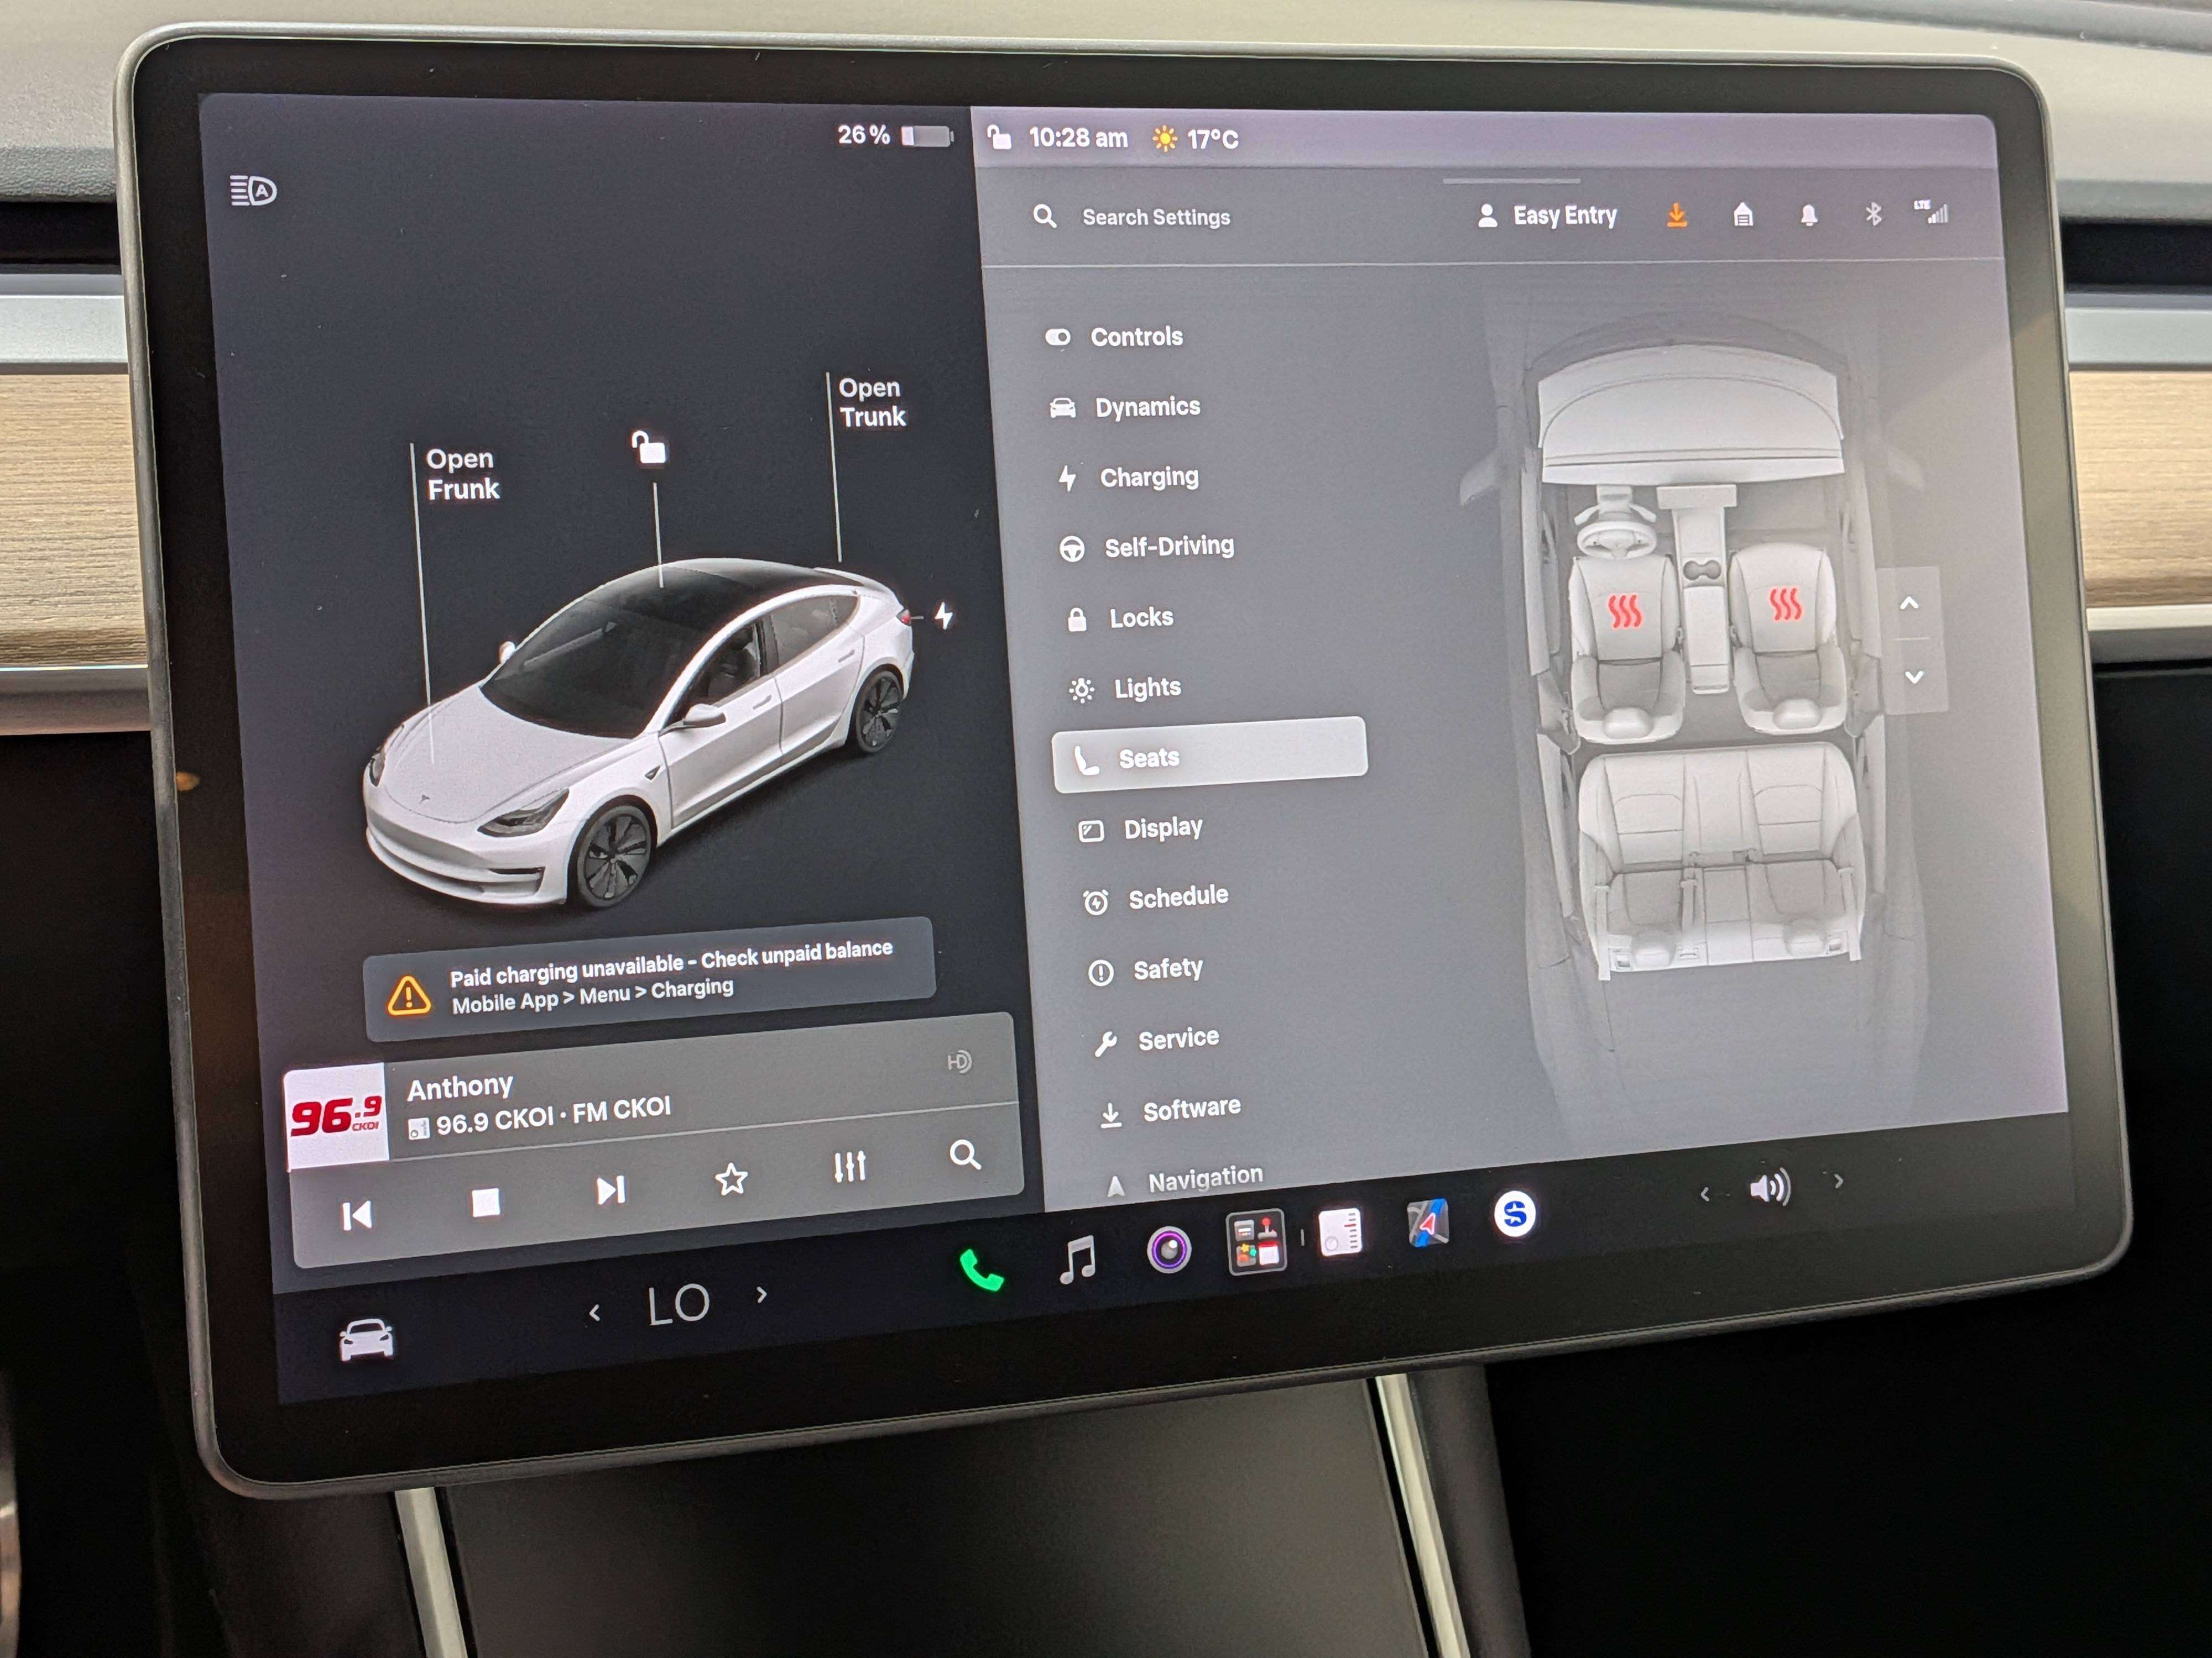Screen dimensions: 2212x1658
Task: Stop radio playback with square button
Action: pyautogui.click(x=486, y=1201)
